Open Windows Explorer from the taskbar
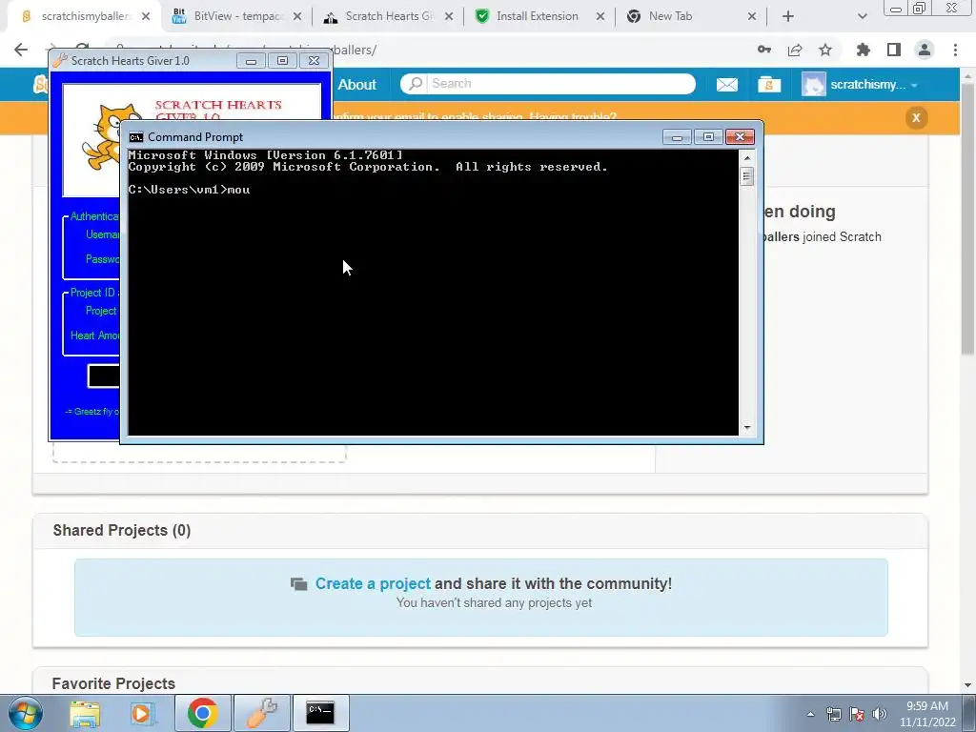Image resolution: width=976 pixels, height=732 pixels. pos(85,713)
